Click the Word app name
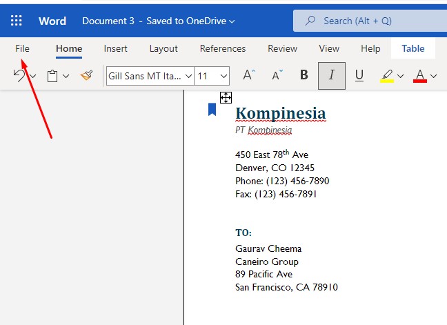This screenshot has height=325, width=447. coord(52,21)
